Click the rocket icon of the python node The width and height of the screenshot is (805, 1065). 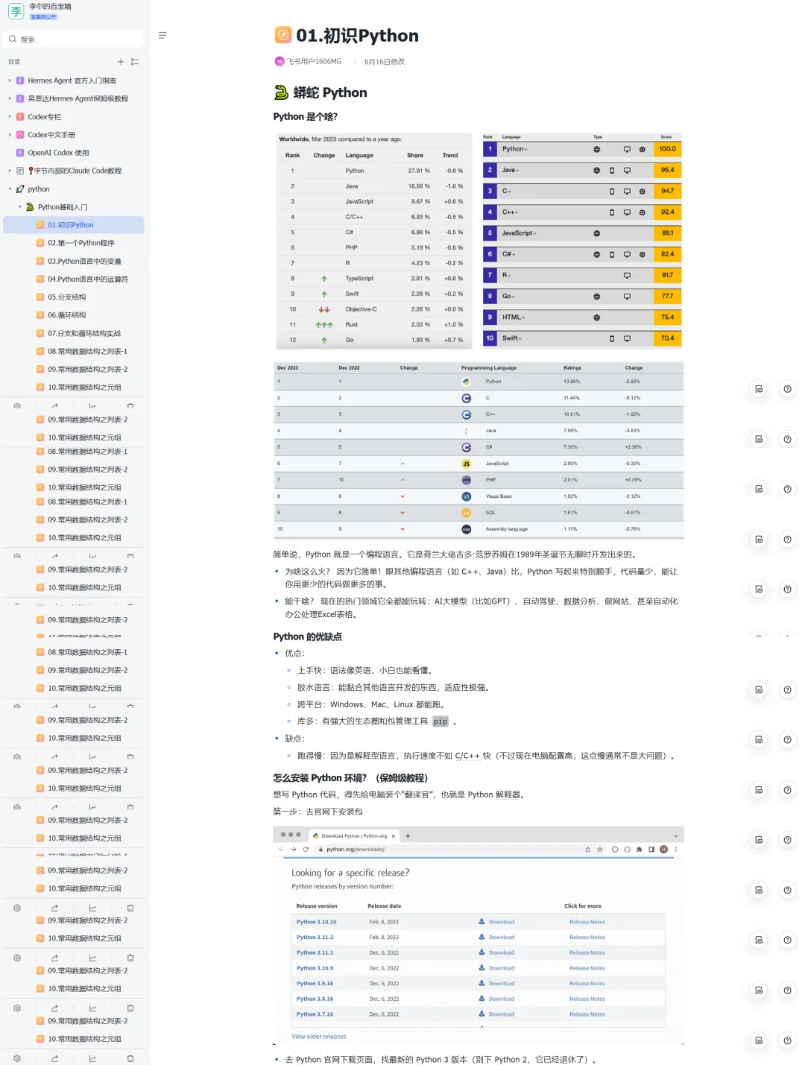pyautogui.click(x=20, y=189)
